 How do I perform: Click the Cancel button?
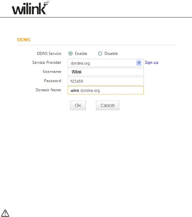pyautogui.click(x=107, y=106)
